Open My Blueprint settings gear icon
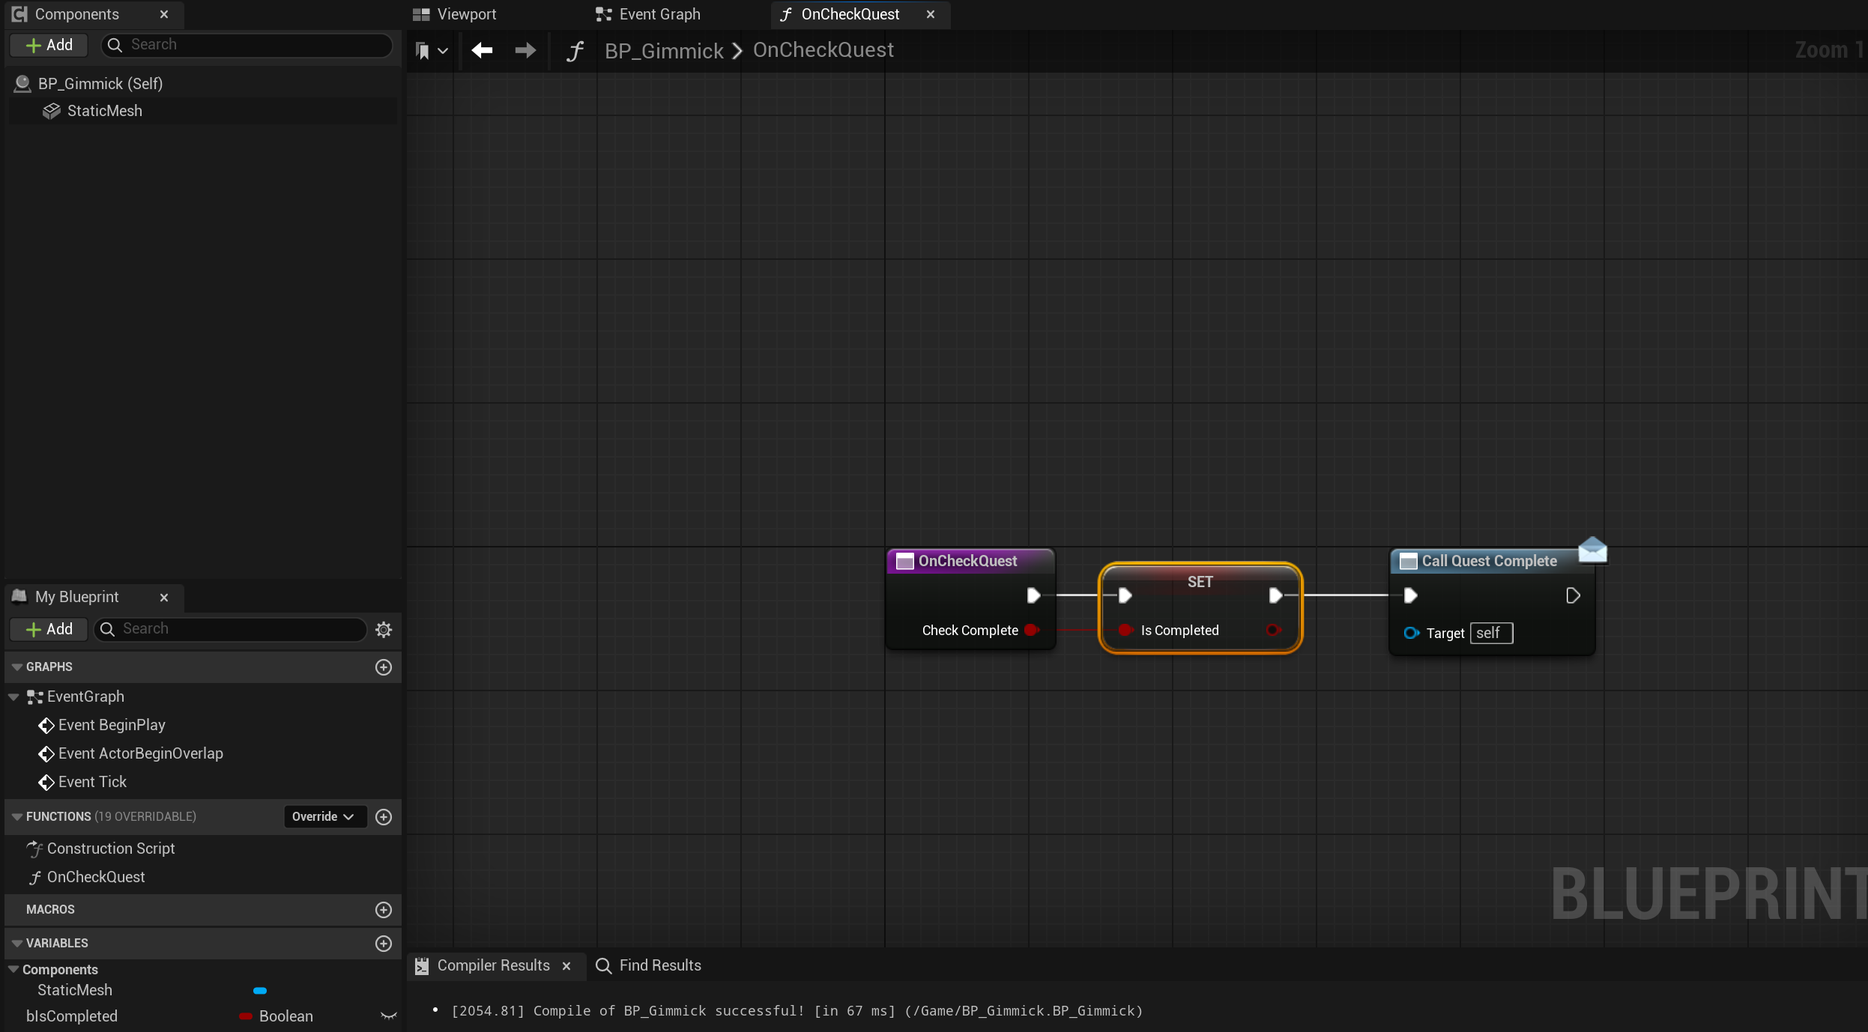Viewport: 1868px width, 1032px height. point(384,629)
